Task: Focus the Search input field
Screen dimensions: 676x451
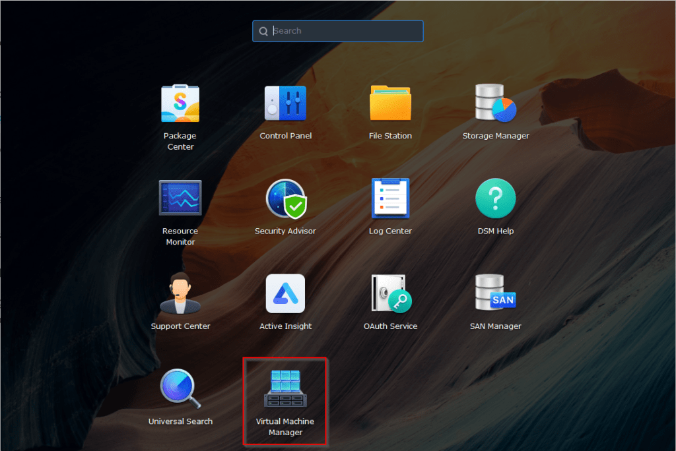Action: coord(337,31)
